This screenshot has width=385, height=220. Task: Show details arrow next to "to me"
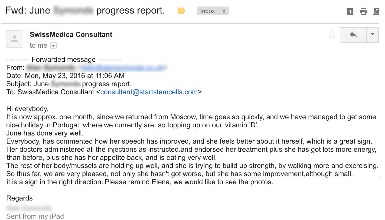point(53,46)
